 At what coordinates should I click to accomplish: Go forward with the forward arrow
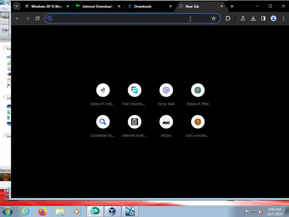(27, 18)
